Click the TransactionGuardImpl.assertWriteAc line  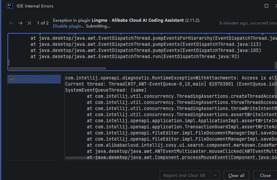pos(182,127)
